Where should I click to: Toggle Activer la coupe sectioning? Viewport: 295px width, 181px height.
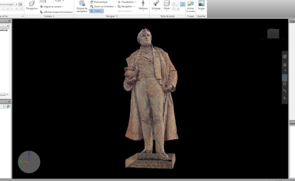191,6
